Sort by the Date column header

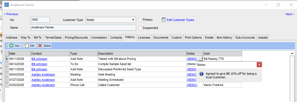coord(20,53)
